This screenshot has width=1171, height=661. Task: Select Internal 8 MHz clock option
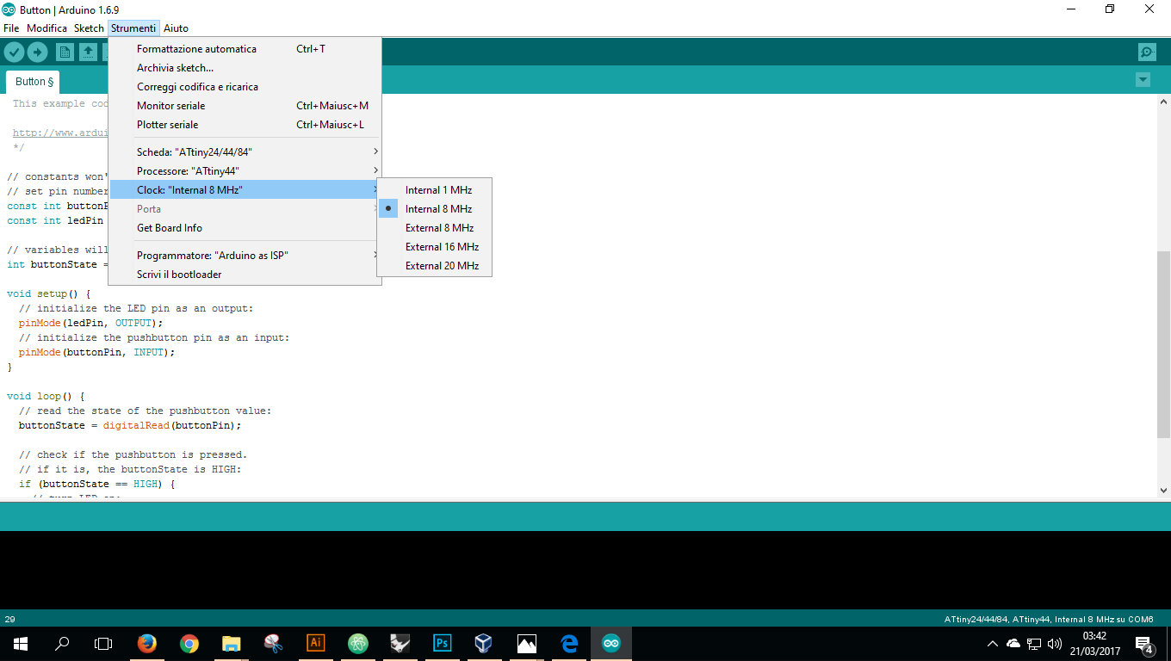pyautogui.click(x=434, y=209)
